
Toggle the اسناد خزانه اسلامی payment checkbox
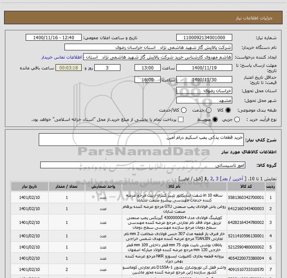point(181,119)
